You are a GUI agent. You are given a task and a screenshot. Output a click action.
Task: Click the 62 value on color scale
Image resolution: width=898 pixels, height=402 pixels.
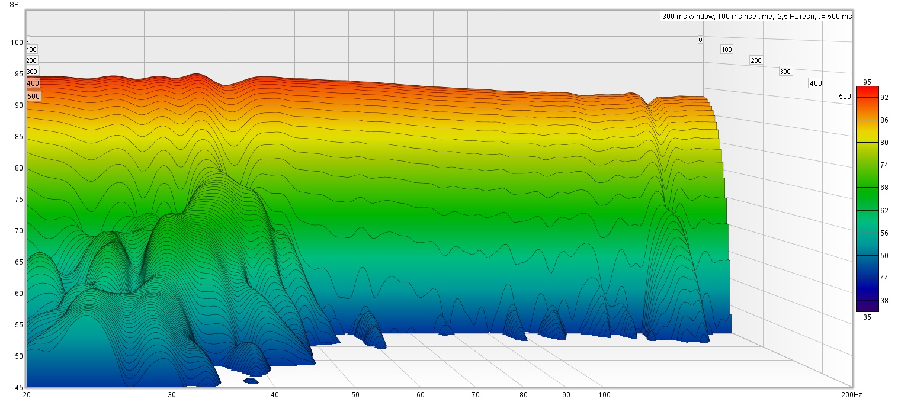pyautogui.click(x=884, y=210)
